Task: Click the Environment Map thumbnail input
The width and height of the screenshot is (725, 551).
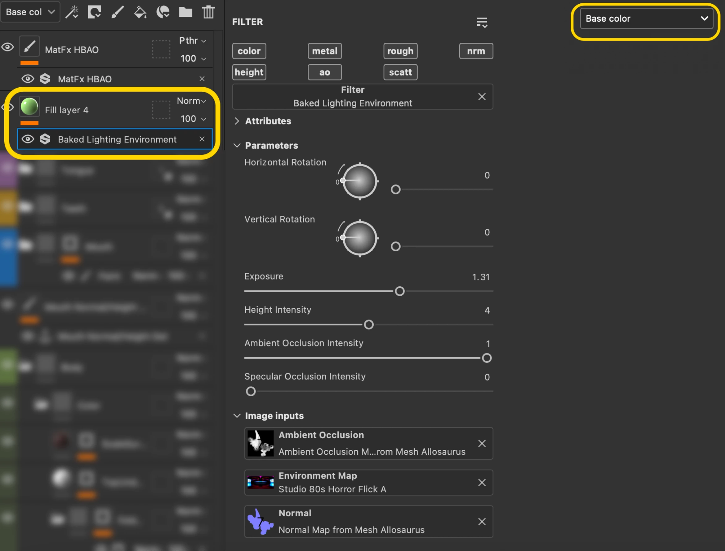Action: pyautogui.click(x=260, y=482)
